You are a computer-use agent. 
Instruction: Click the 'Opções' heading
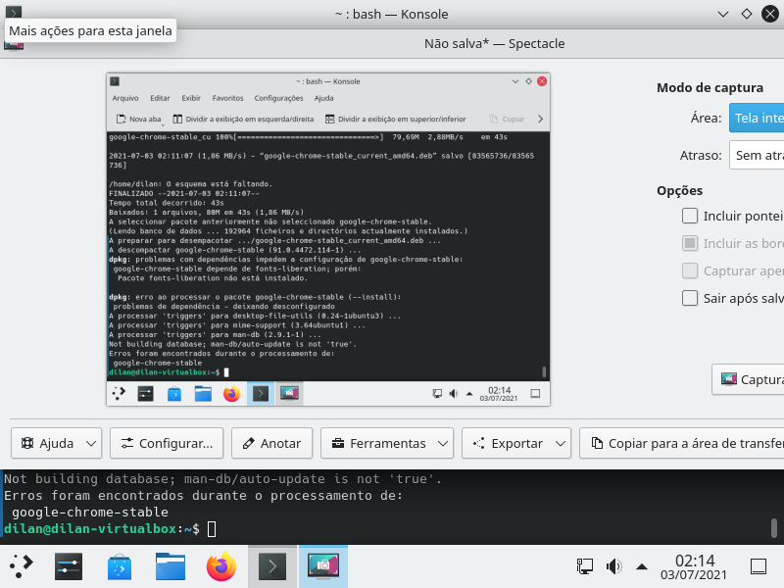click(x=679, y=190)
